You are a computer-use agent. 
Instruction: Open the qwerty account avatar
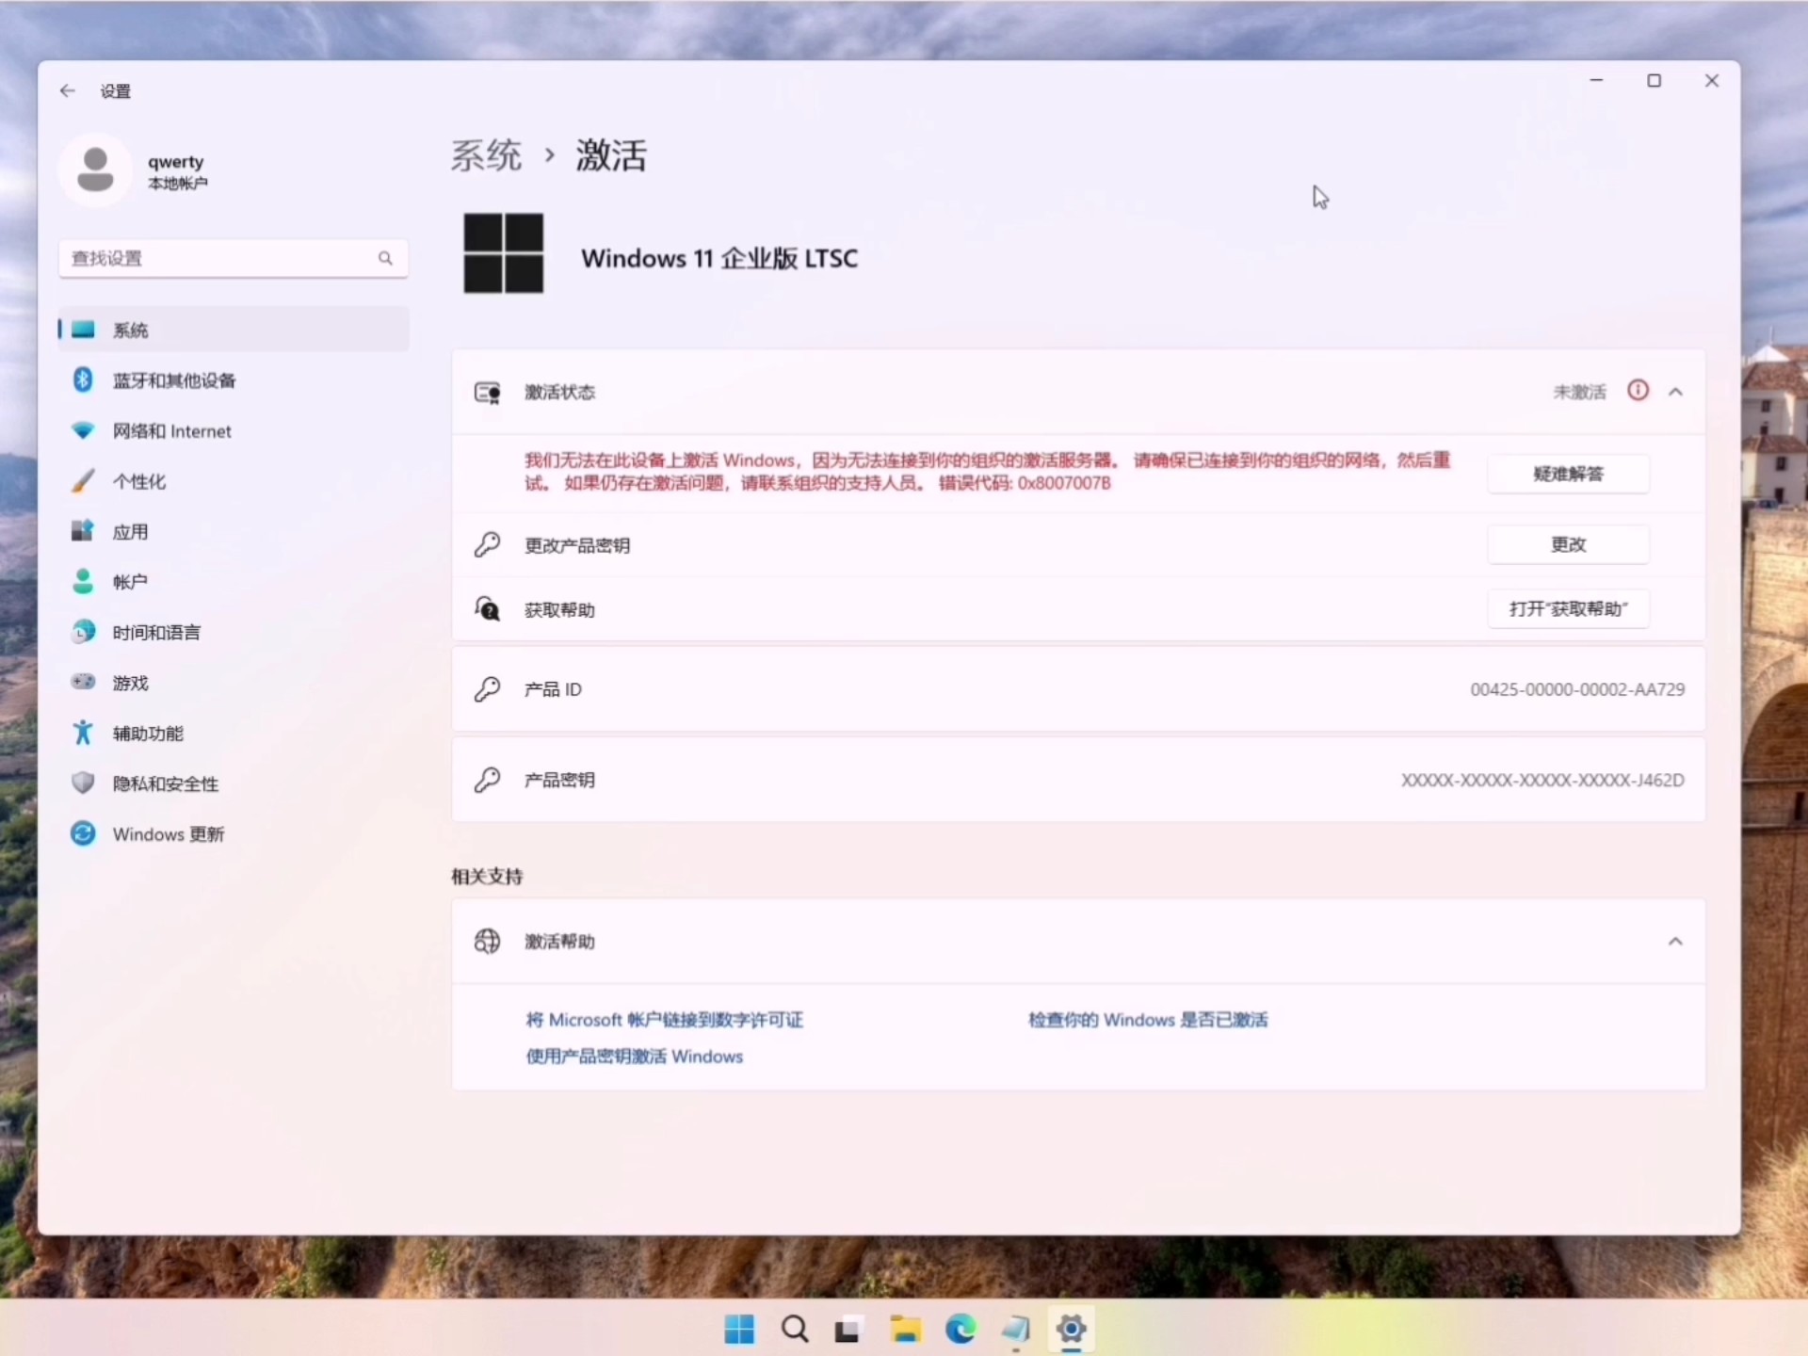95,170
